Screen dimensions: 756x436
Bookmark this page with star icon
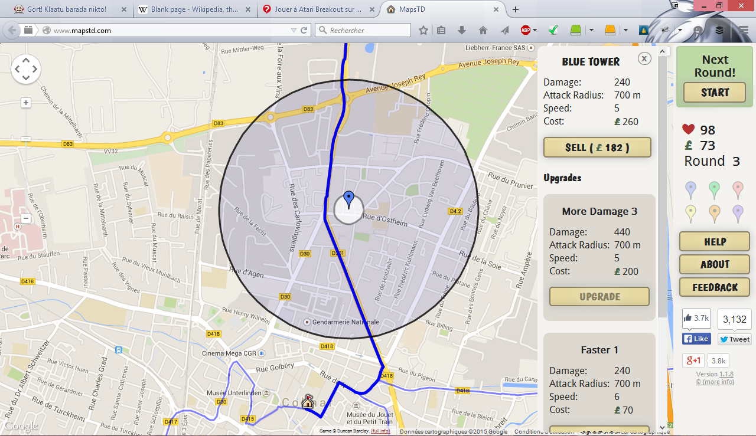423,30
